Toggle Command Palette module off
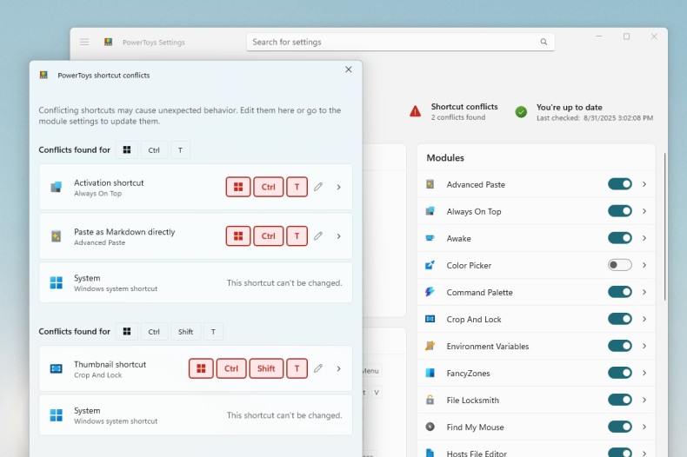Screen dimensions: 687x457 (x=619, y=292)
